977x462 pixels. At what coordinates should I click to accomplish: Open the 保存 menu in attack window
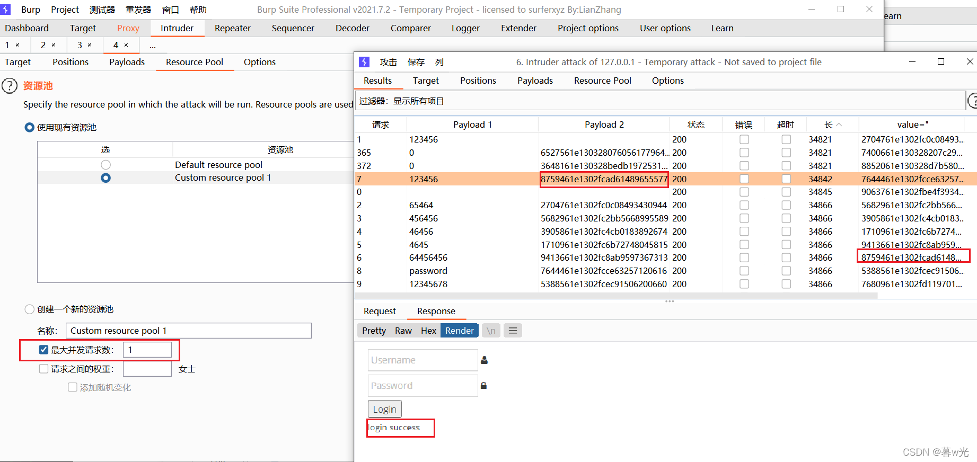tap(416, 62)
